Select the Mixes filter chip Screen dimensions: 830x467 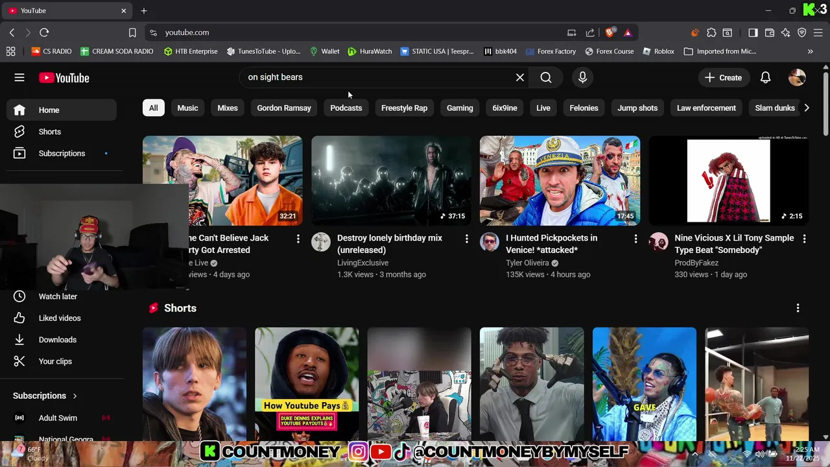(x=228, y=108)
